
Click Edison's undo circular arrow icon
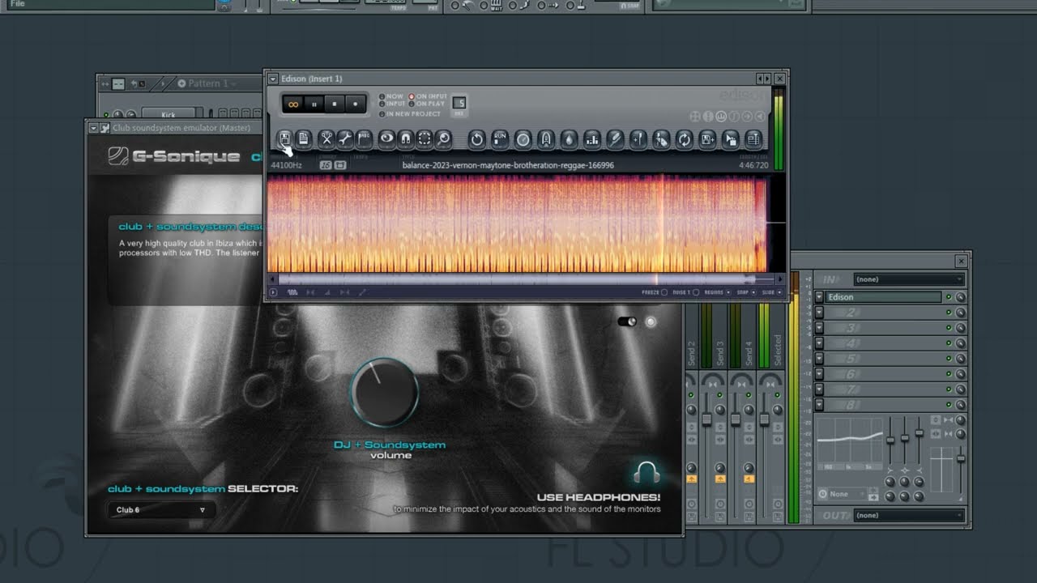(x=477, y=139)
